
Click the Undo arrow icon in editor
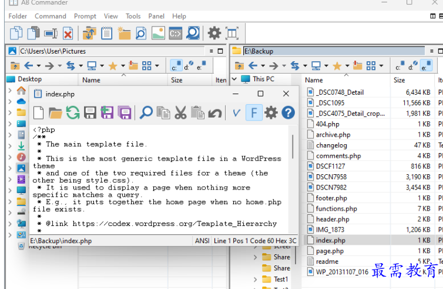[x=215, y=114]
